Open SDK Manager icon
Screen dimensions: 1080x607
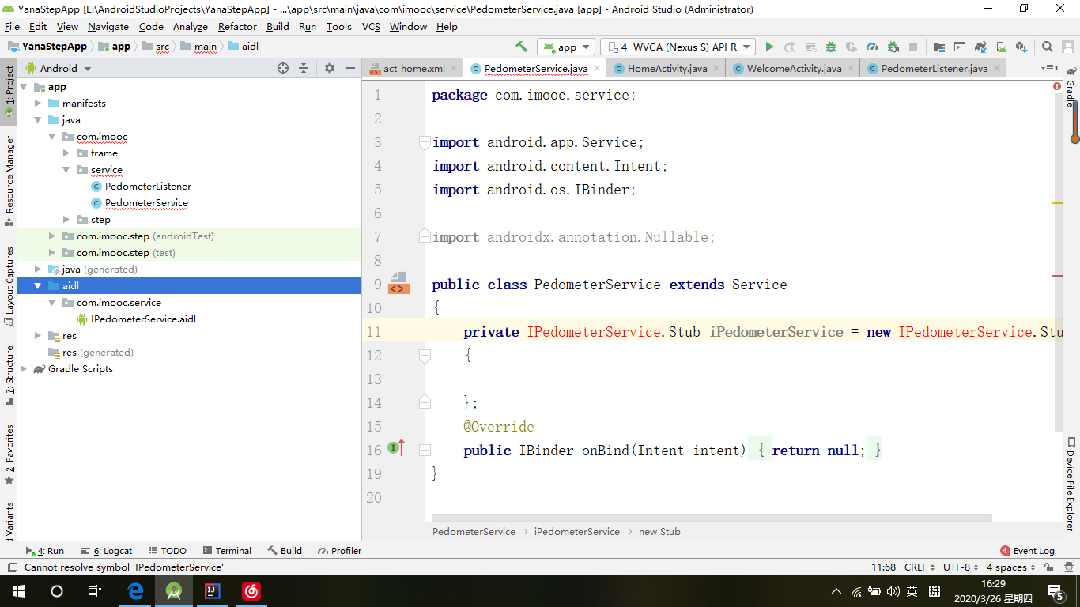(x=1021, y=47)
